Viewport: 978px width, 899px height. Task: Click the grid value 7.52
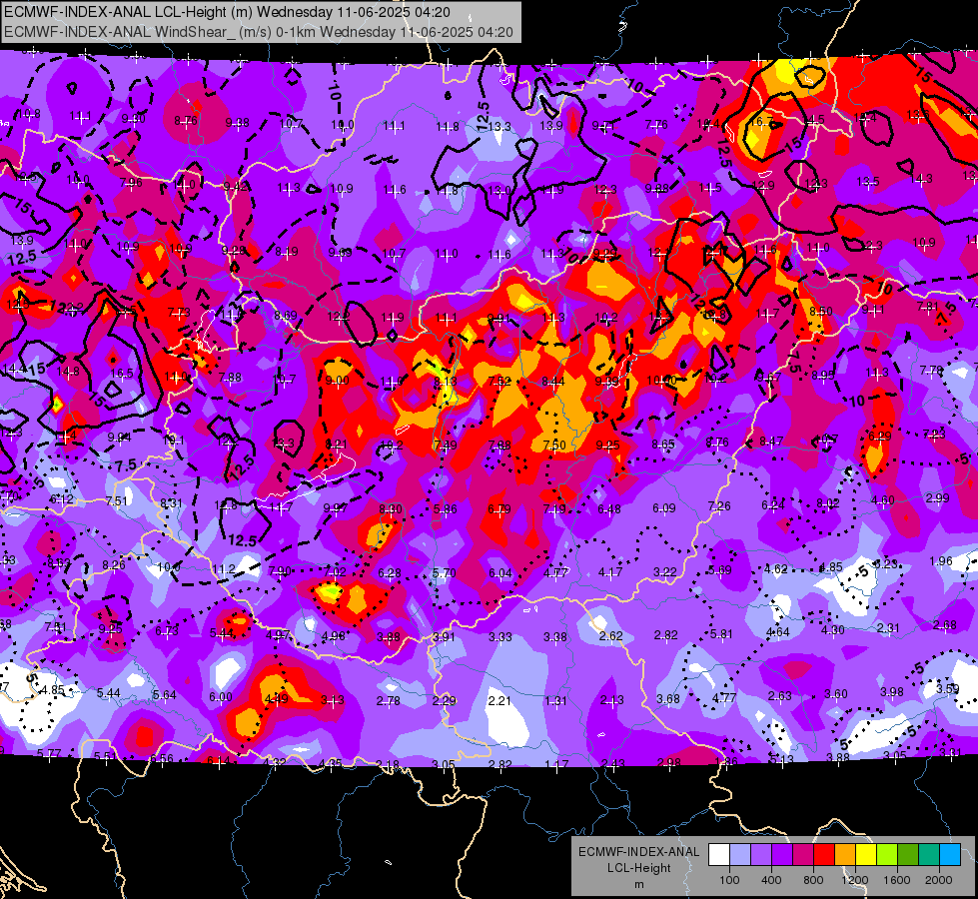499,382
